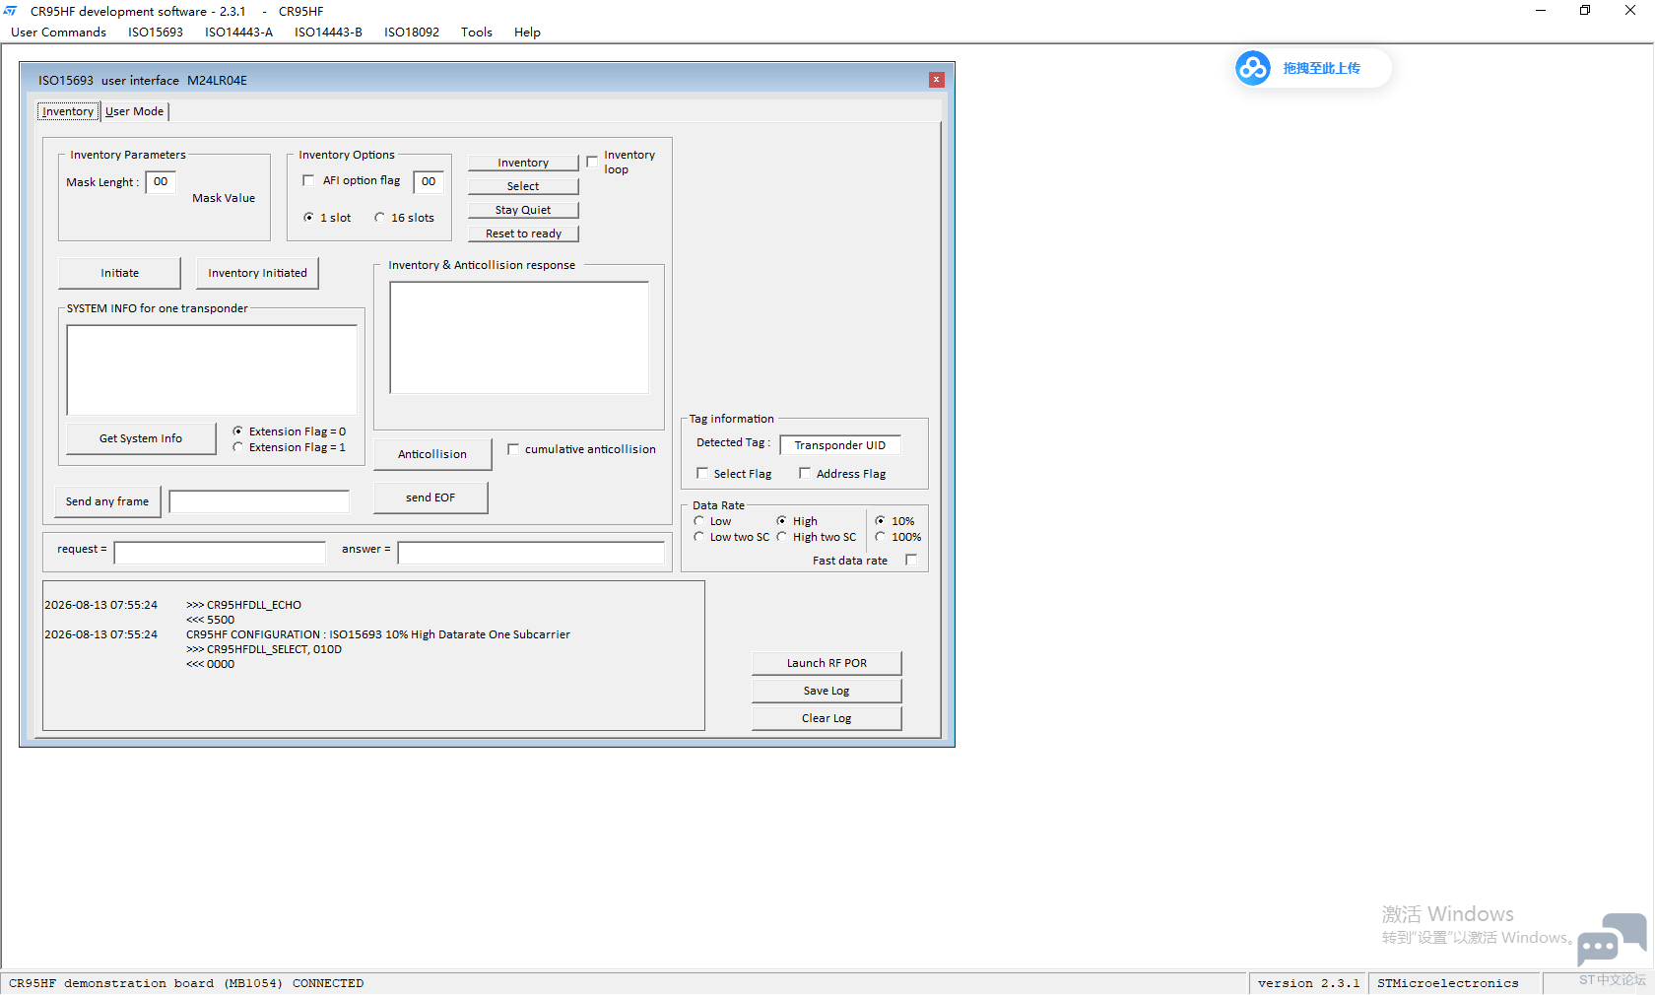Image resolution: width=1655 pixels, height=995 pixels.
Task: Switch to the User Mode tab
Action: point(135,111)
